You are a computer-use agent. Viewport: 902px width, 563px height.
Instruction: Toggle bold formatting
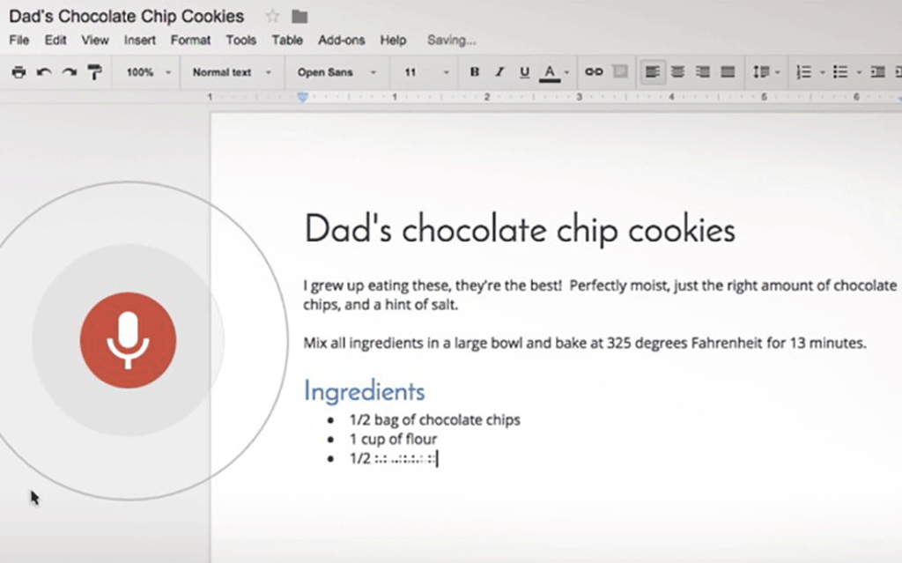click(x=475, y=72)
